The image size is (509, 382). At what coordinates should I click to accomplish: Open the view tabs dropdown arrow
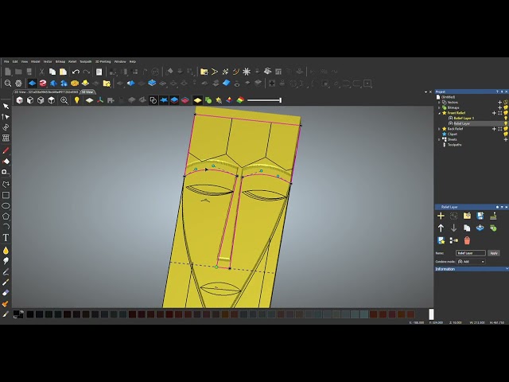tap(425, 92)
